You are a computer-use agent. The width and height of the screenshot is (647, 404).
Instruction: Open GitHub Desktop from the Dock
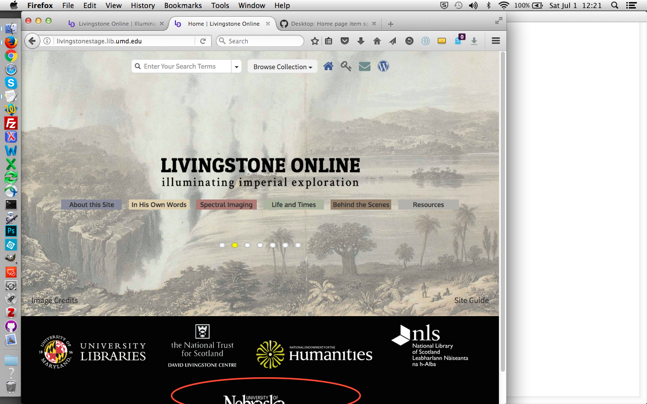click(x=11, y=326)
